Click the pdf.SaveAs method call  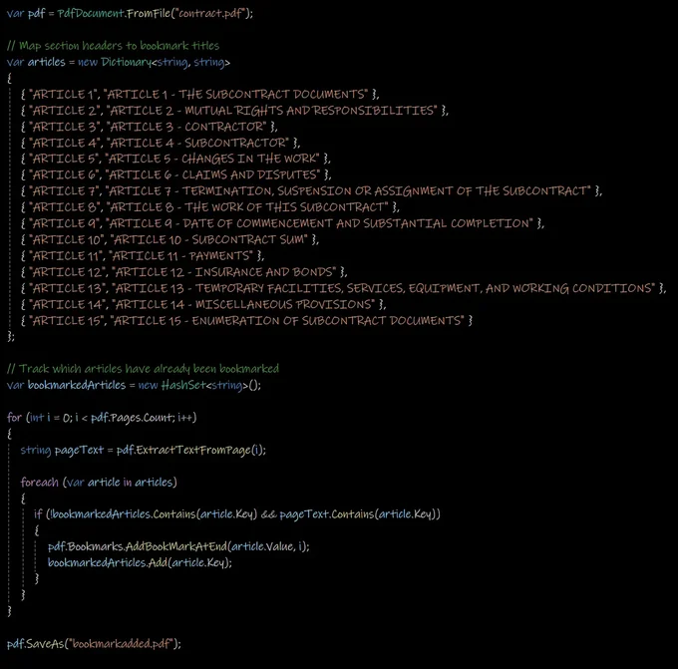point(36,644)
